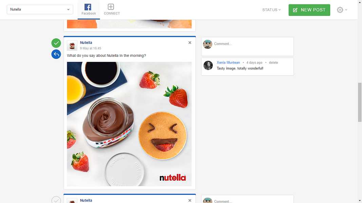Image resolution: width=362 pixels, height=203 pixels.
Task: Switch to the Facebook tab
Action: pos(89,10)
